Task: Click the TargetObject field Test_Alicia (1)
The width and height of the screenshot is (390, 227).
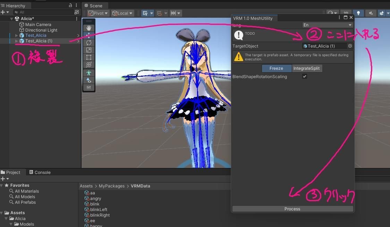Action: pyautogui.click(x=324, y=46)
